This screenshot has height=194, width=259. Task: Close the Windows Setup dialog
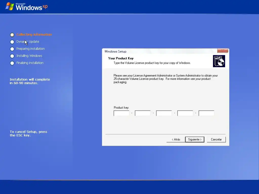point(223,51)
